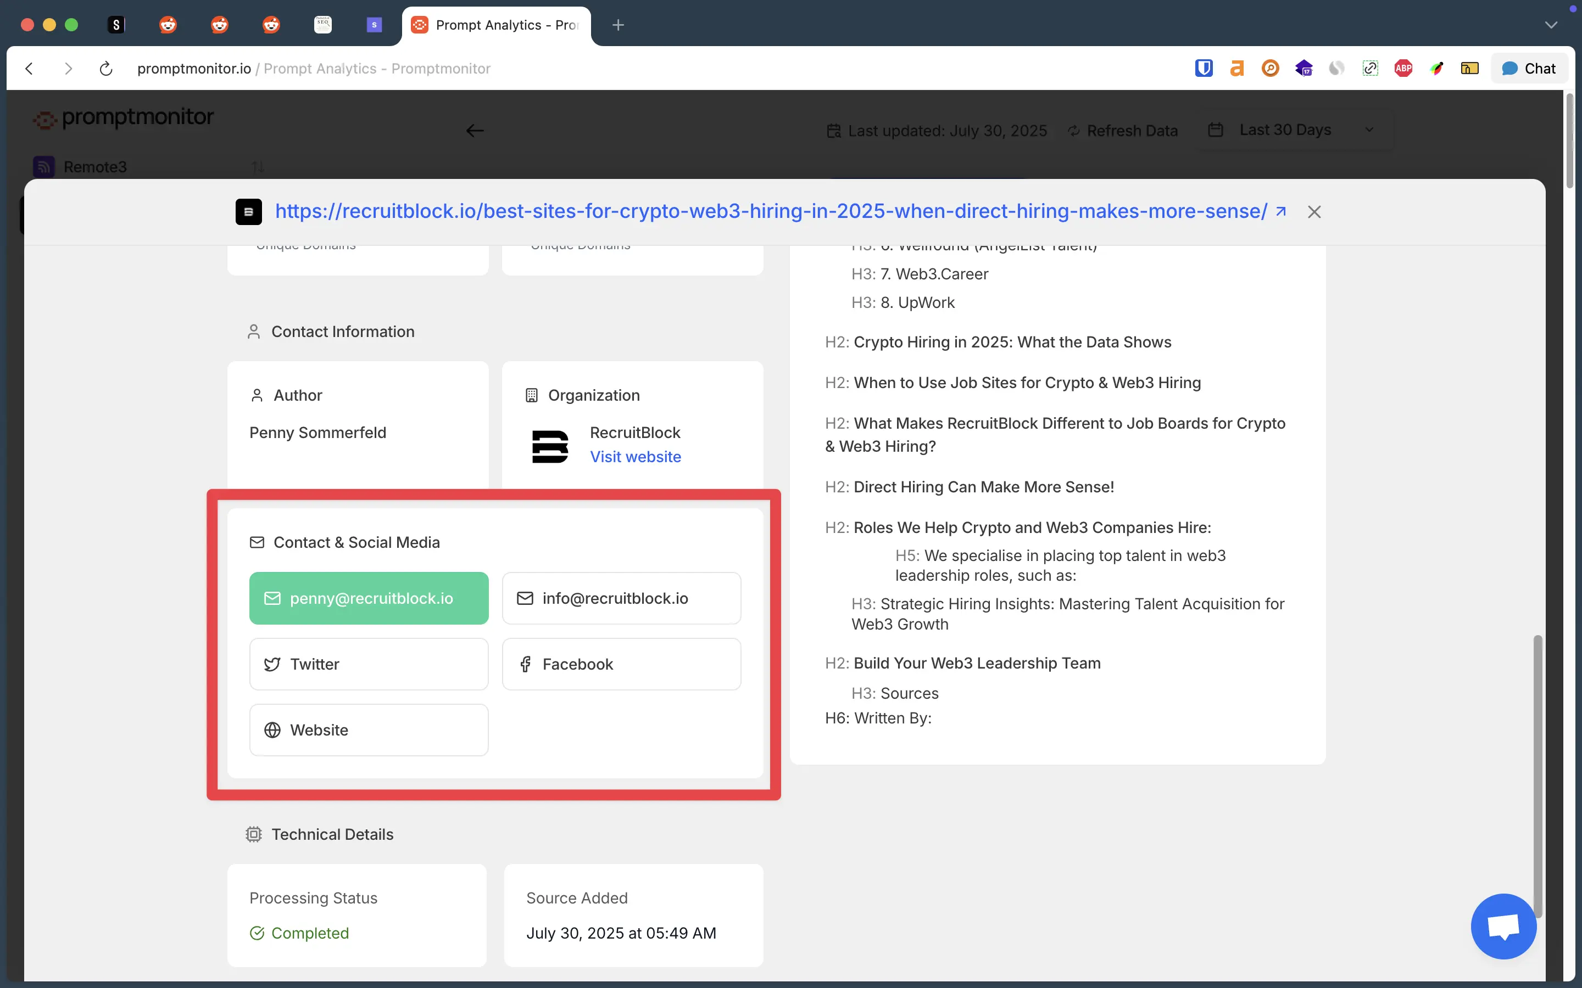Reload the current page
Image resolution: width=1582 pixels, height=988 pixels.
point(106,69)
